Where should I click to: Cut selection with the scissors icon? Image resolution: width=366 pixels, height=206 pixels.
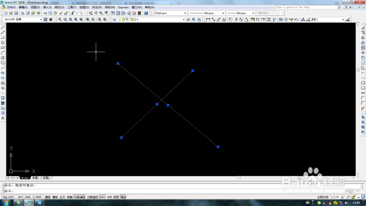45,13
